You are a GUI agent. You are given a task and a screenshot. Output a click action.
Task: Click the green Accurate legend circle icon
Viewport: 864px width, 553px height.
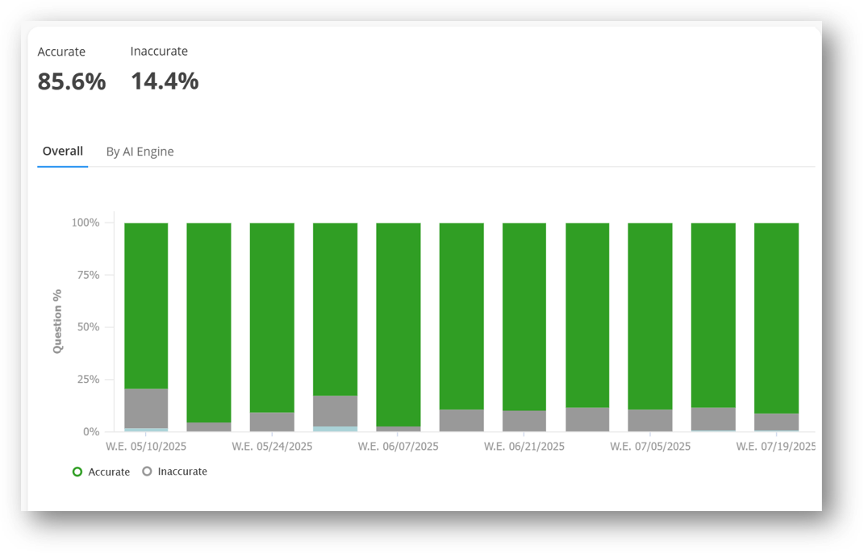(x=77, y=472)
